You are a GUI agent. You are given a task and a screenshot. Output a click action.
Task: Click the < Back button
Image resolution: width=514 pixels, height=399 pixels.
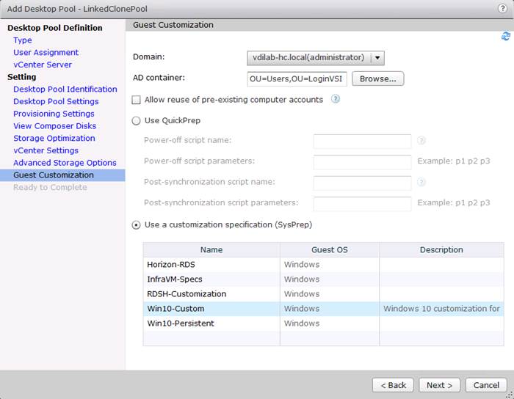click(393, 385)
